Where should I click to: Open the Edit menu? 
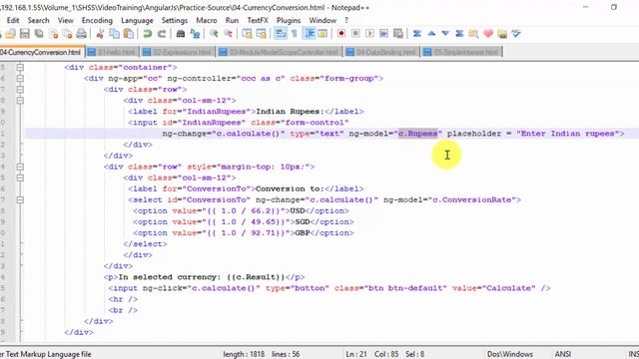[13, 20]
